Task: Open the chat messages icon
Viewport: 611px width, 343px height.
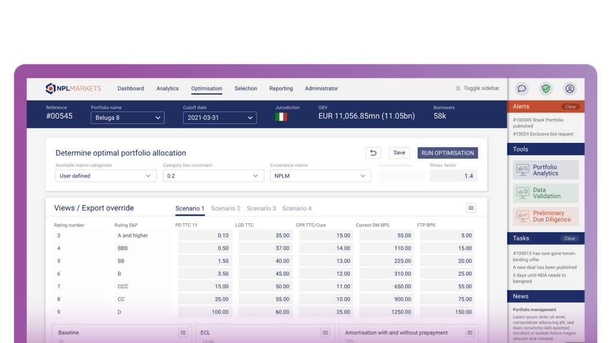Action: click(522, 88)
